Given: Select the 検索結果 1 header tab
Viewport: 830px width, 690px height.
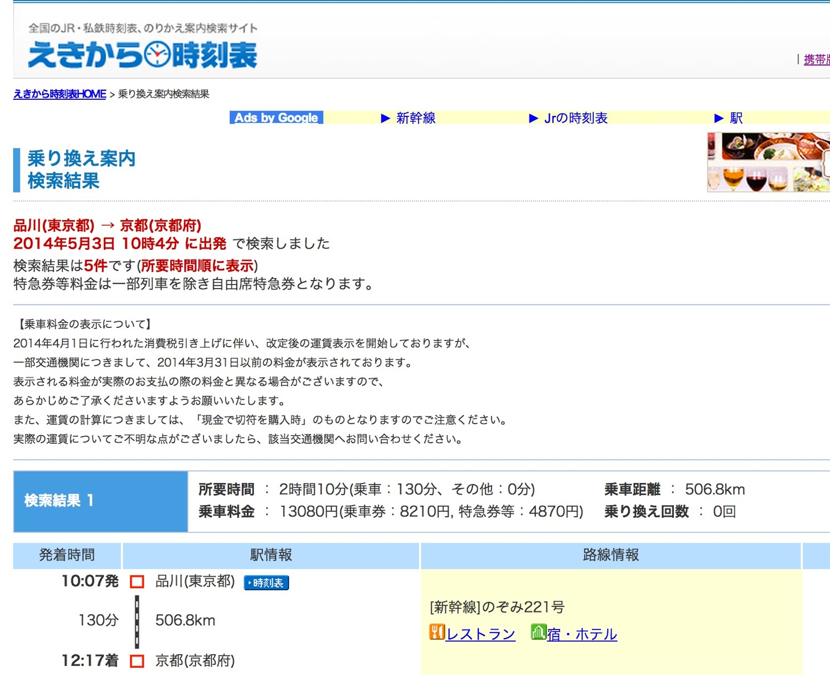Looking at the screenshot, I should 100,501.
